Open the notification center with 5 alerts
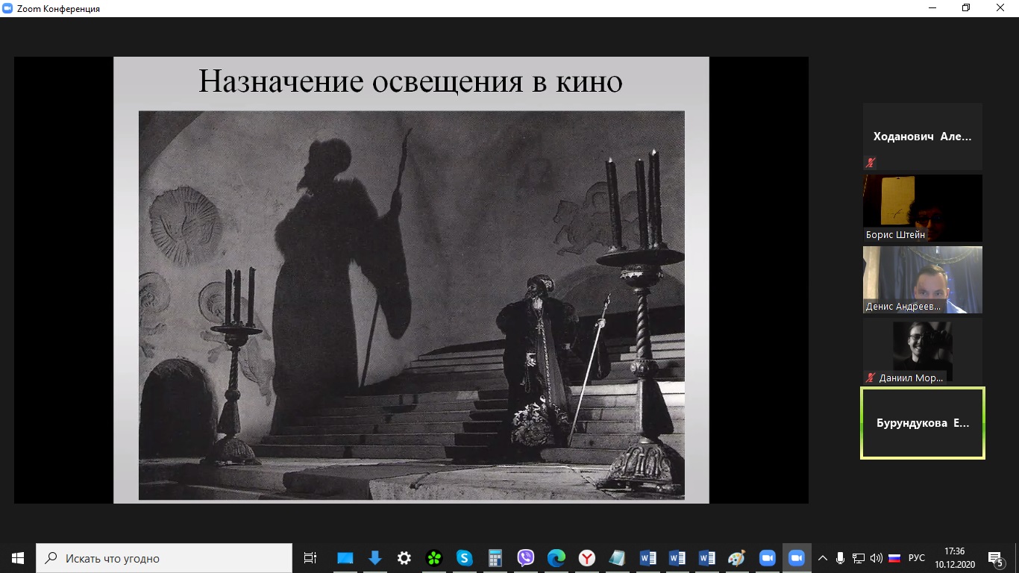This screenshot has height=573, width=1019. (996, 558)
